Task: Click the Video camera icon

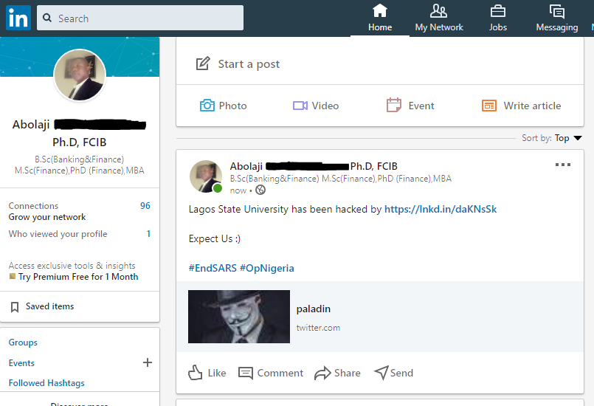Action: pyautogui.click(x=300, y=106)
